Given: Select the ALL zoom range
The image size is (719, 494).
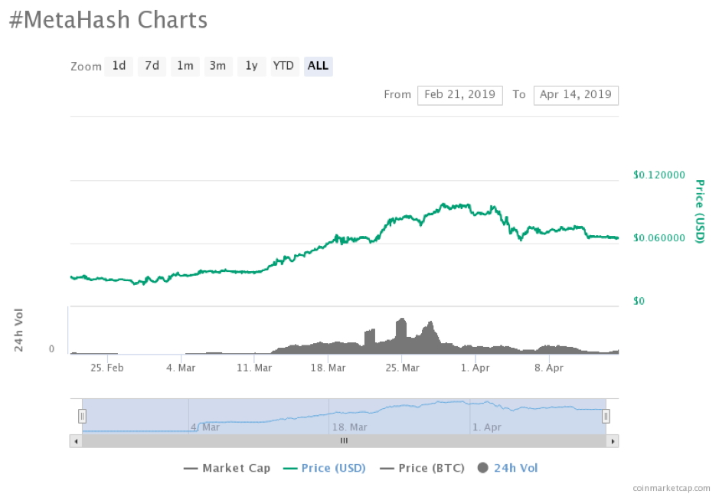Looking at the screenshot, I should pyautogui.click(x=319, y=66).
